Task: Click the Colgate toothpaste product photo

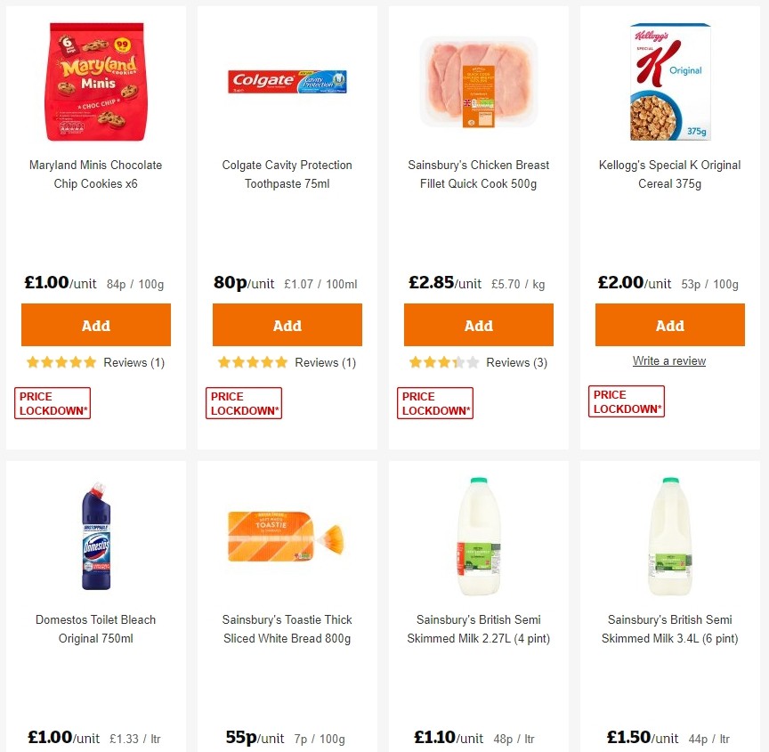Action: point(287,80)
